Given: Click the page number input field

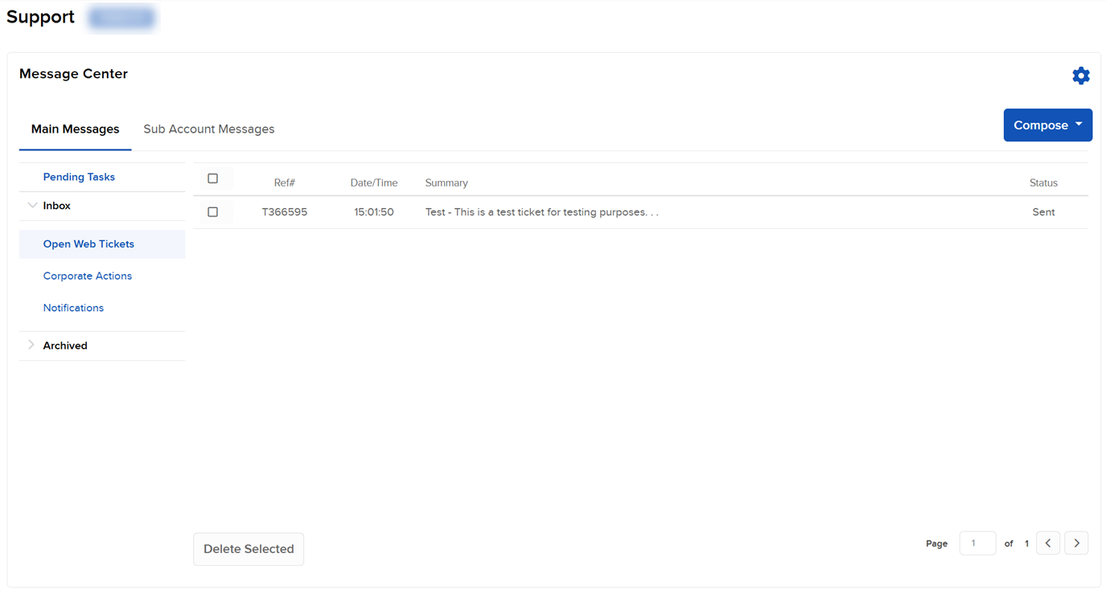Looking at the screenshot, I should (x=977, y=543).
